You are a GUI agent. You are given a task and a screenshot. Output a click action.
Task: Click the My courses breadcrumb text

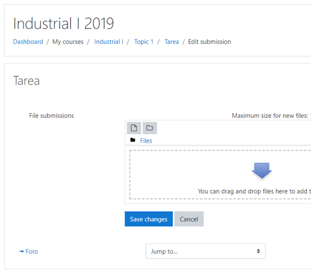[x=68, y=42]
